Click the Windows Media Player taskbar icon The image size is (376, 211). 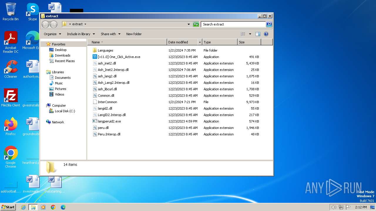tap(43, 207)
